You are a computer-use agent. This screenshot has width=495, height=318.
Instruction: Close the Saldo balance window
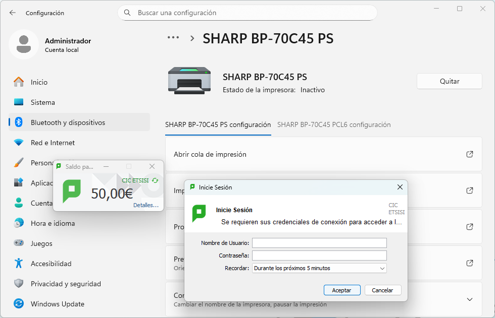coord(152,166)
